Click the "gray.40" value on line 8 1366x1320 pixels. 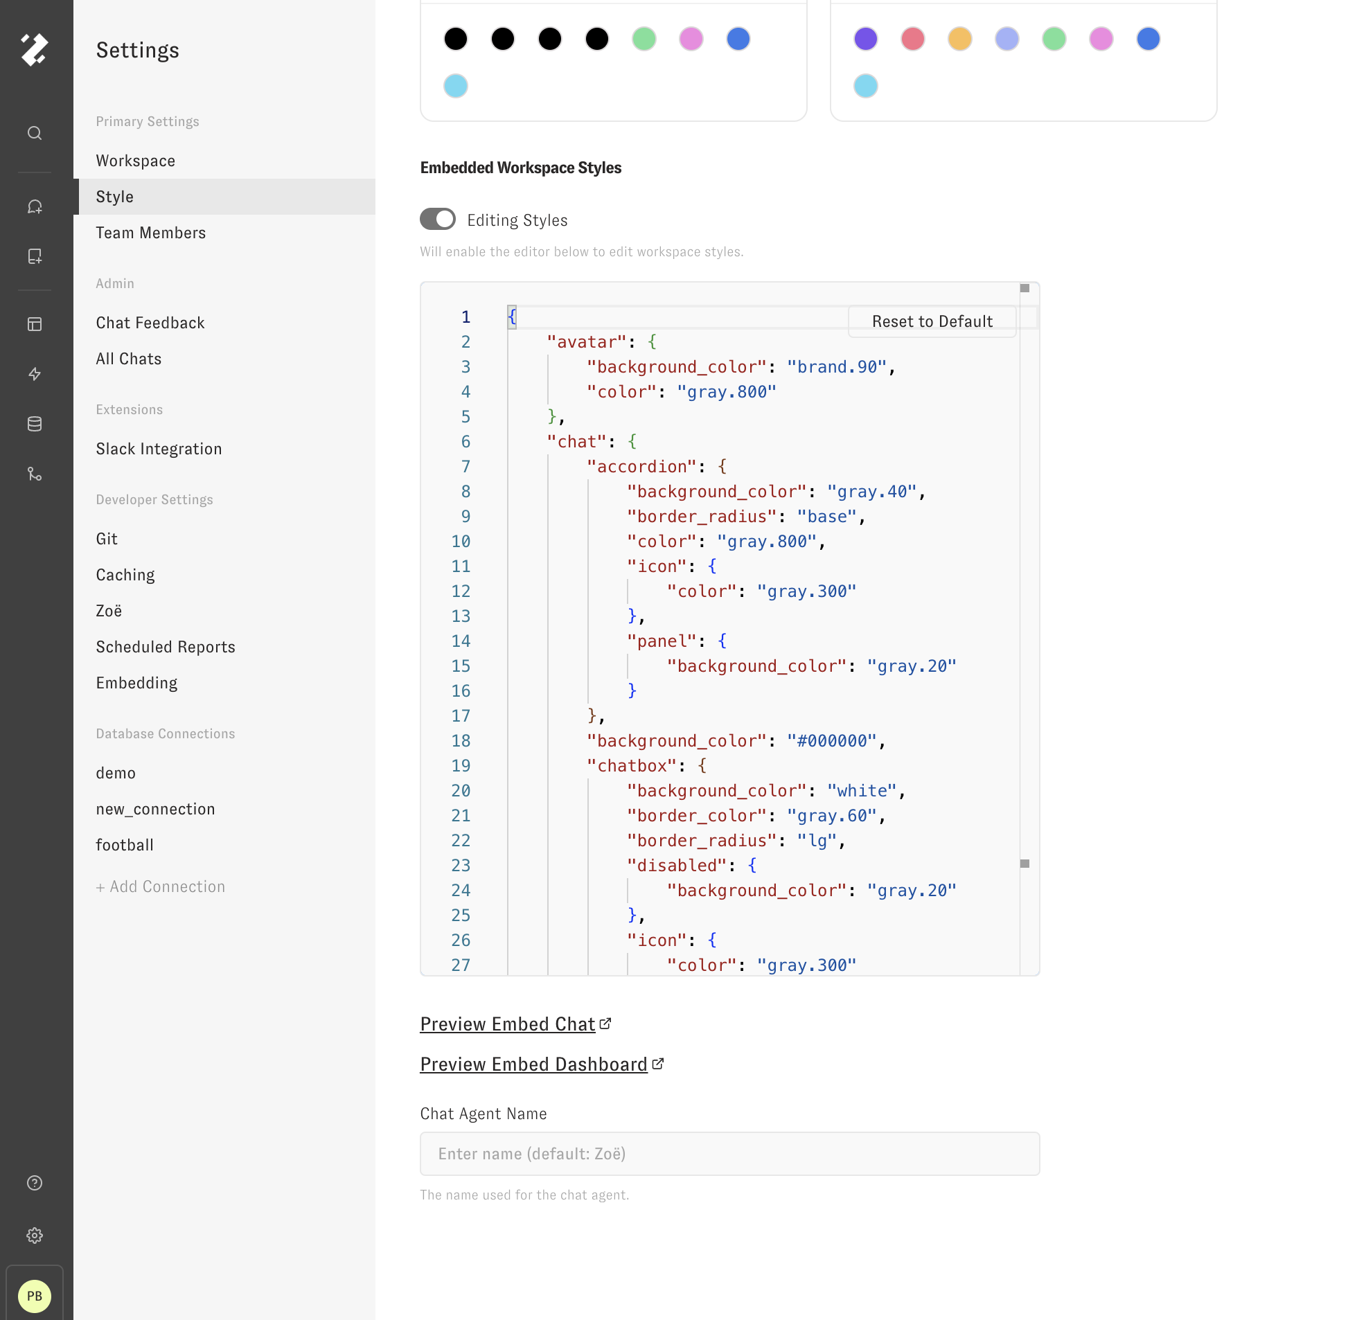point(871,492)
